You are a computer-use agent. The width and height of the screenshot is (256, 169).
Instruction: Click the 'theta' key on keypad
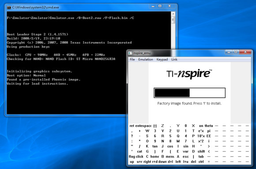(x=209, y=126)
